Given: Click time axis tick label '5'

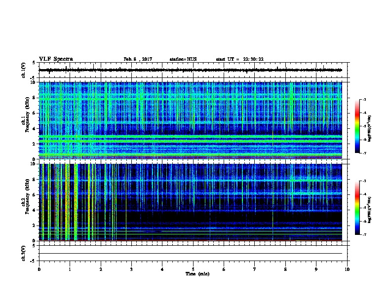Looking at the screenshot, I should pos(193,269).
